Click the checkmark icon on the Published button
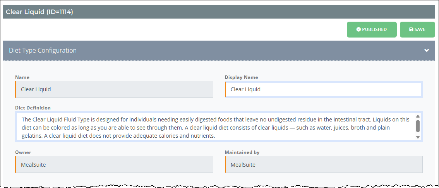This screenshot has width=439, height=188. [x=358, y=29]
